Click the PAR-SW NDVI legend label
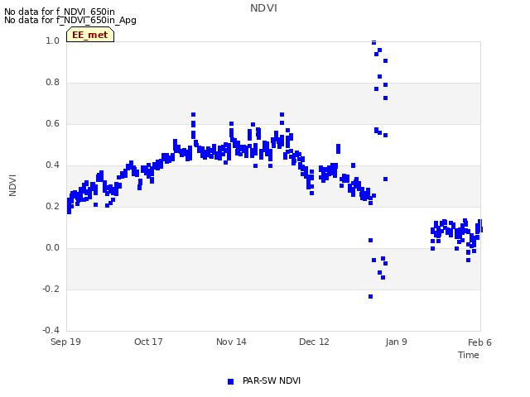This screenshot has width=530, height=397. (272, 380)
